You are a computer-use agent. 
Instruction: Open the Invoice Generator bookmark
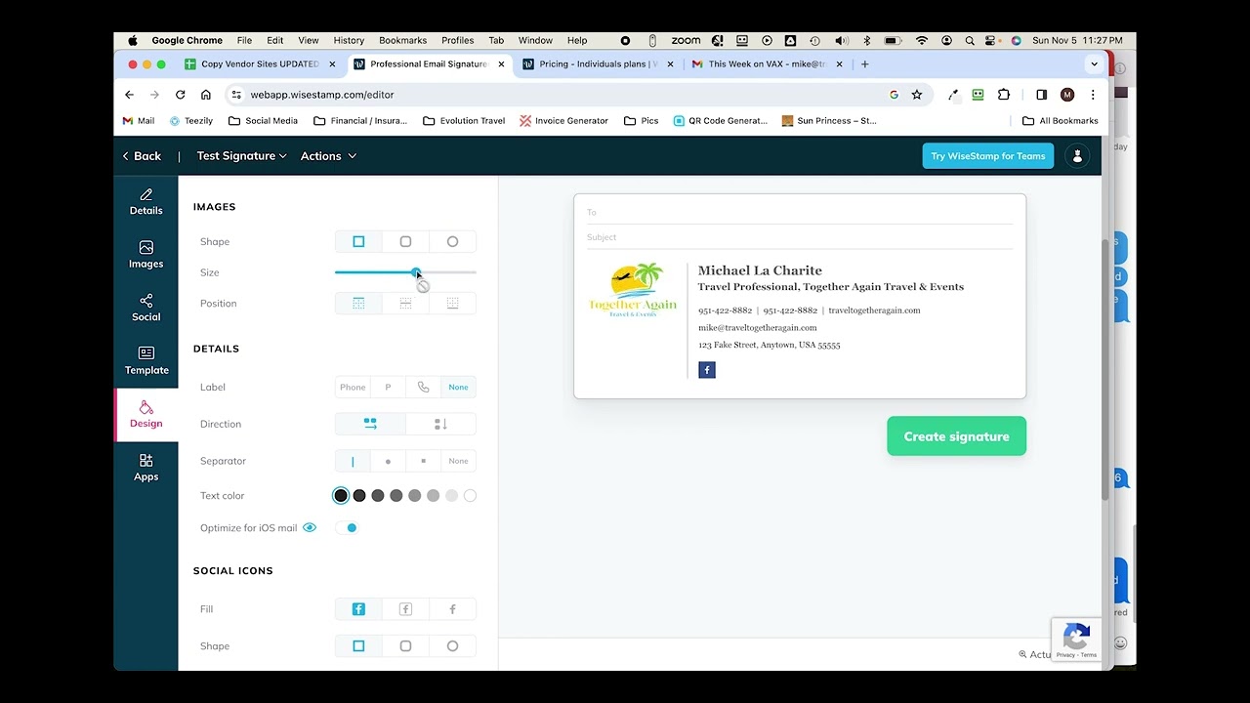pyautogui.click(x=563, y=121)
